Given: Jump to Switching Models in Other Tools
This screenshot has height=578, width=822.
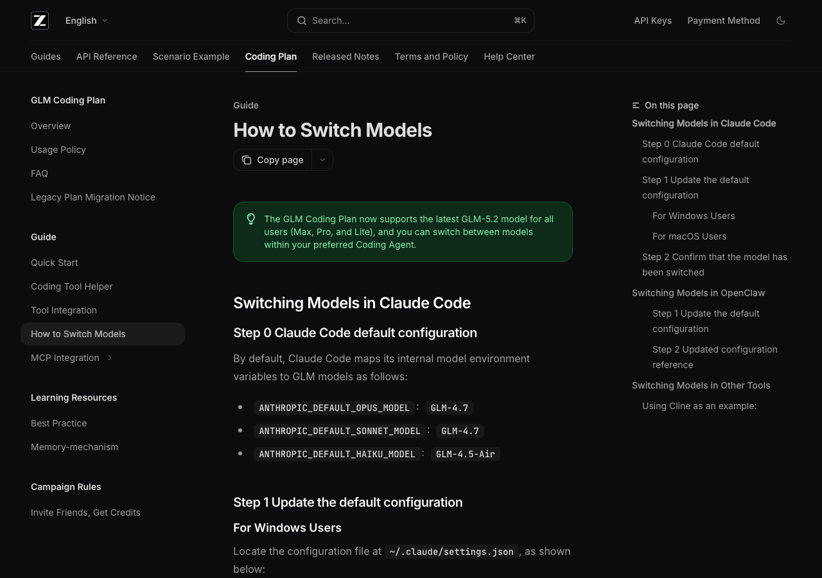Looking at the screenshot, I should click(x=701, y=385).
